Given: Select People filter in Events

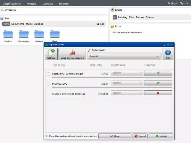Looking at the screenshot, I should pyautogui.click(x=140, y=17).
